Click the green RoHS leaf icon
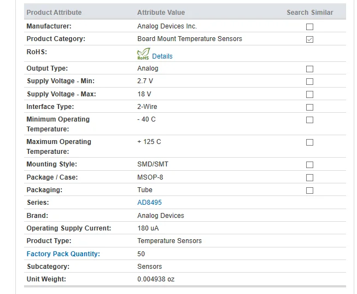The width and height of the screenshot is (357, 294). pyautogui.click(x=143, y=54)
